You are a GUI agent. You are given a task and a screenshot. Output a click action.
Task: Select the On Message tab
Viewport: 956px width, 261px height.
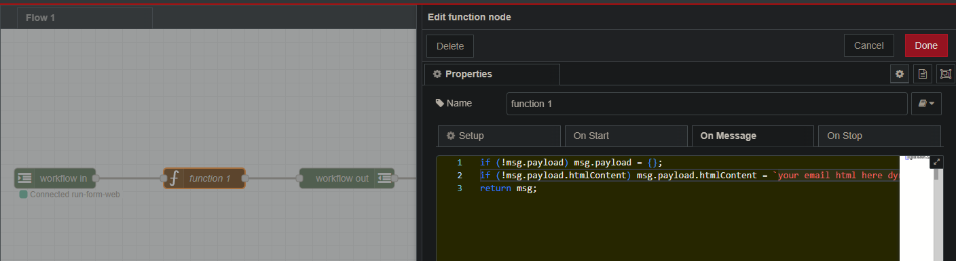pyautogui.click(x=752, y=136)
